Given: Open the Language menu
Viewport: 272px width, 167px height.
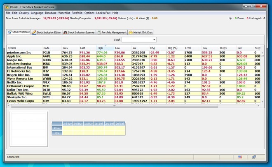Looking at the screenshot, I should pos(37,13).
